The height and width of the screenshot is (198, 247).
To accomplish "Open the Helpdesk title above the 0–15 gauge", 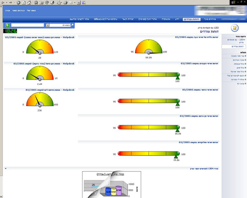I will click(44, 64).
